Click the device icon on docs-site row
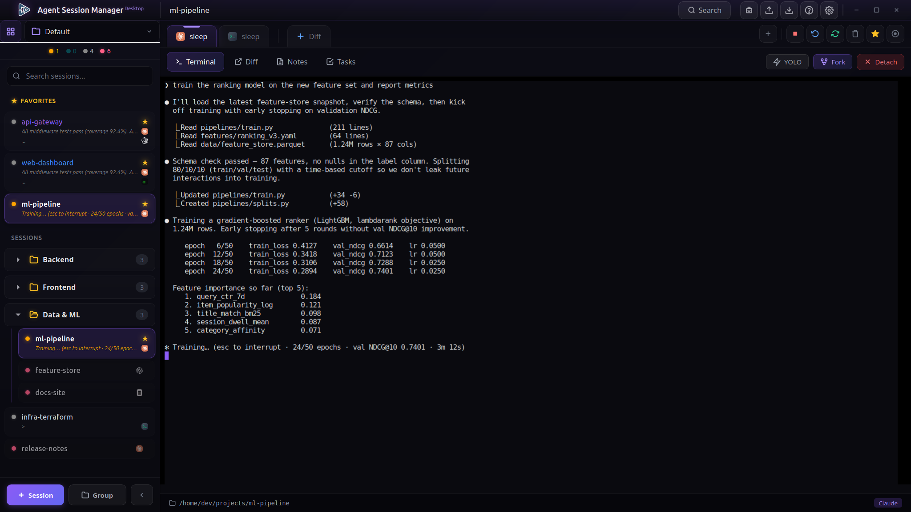 pos(139,392)
